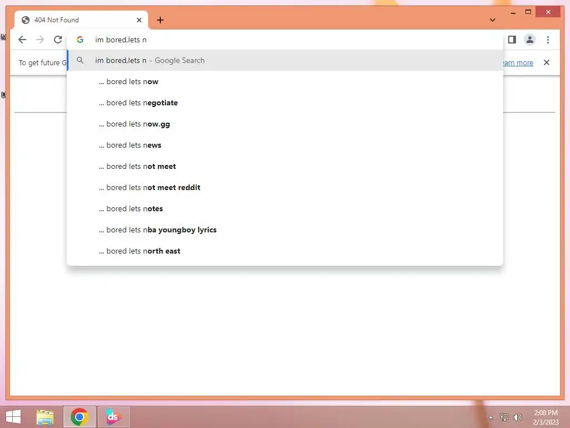Close the 404 Not Found tab
The width and height of the screenshot is (570, 428).
[x=139, y=20]
